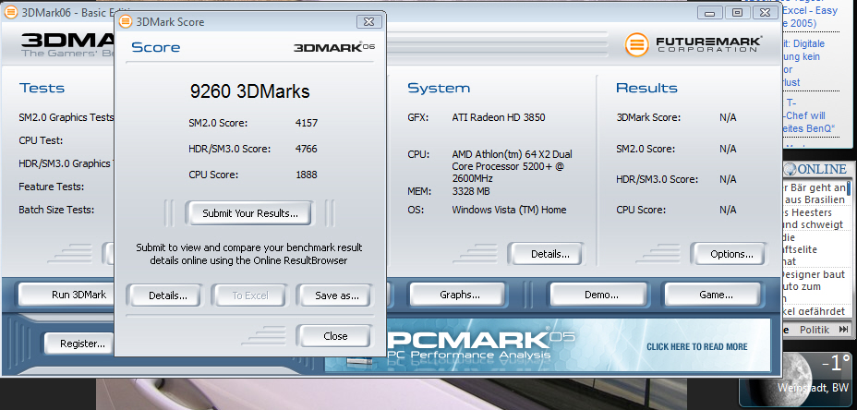The image size is (857, 410).
Task: Click the CPU Test label in Tests
Action: (41, 140)
